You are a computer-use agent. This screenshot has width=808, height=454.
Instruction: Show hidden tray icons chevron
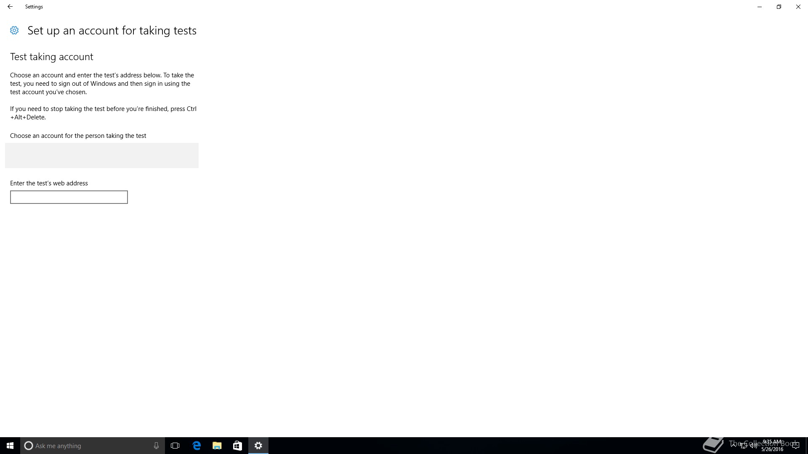click(x=734, y=446)
